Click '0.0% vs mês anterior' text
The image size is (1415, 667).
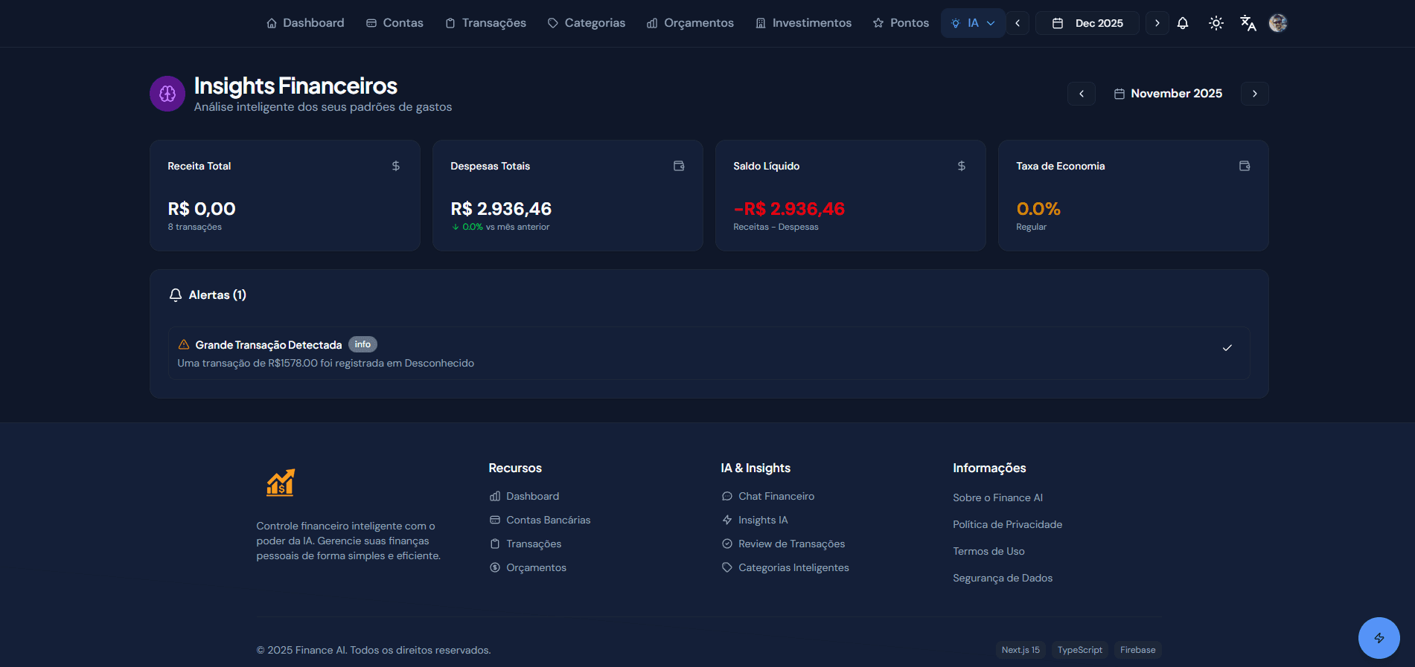pyautogui.click(x=500, y=227)
